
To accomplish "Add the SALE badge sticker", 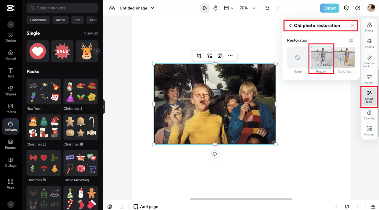I will pos(62,51).
